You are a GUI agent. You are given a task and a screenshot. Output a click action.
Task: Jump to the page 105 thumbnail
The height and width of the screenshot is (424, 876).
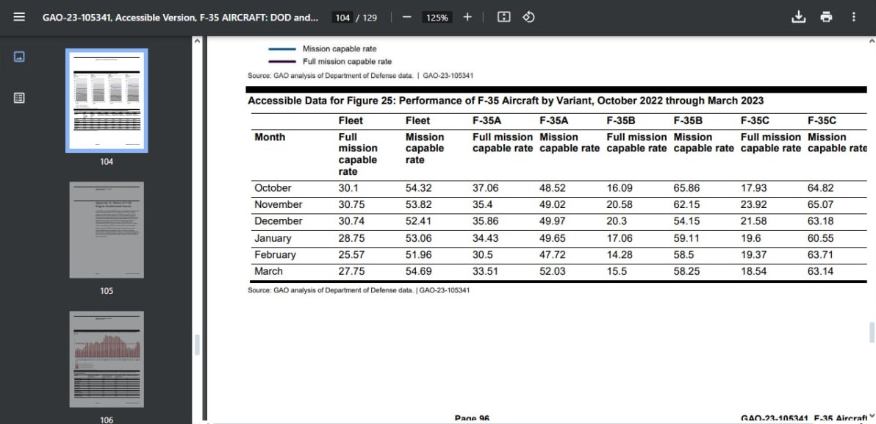pos(107,229)
